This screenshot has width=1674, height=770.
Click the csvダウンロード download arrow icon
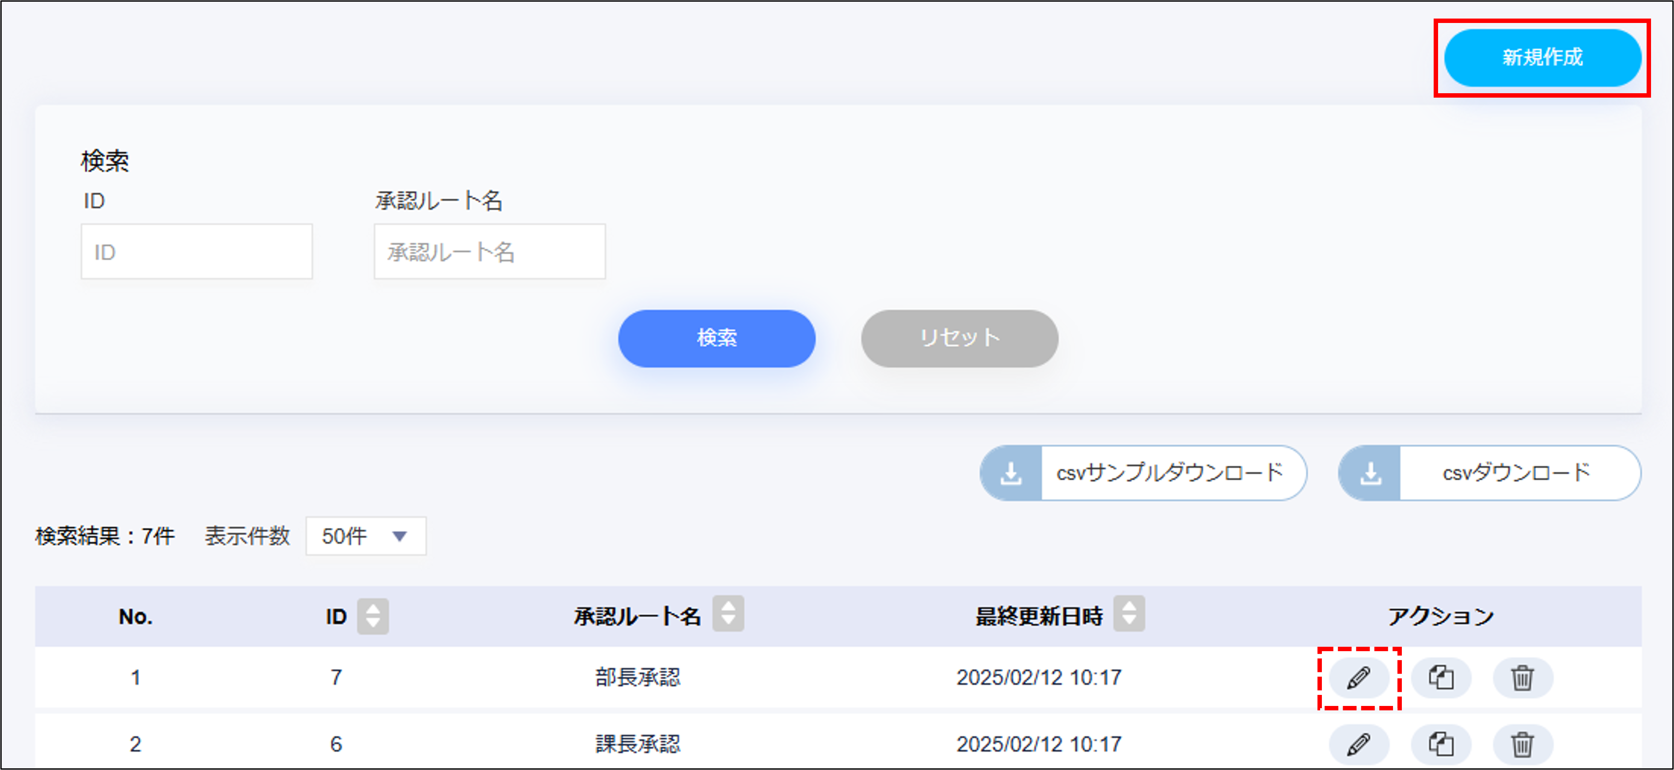1370,473
